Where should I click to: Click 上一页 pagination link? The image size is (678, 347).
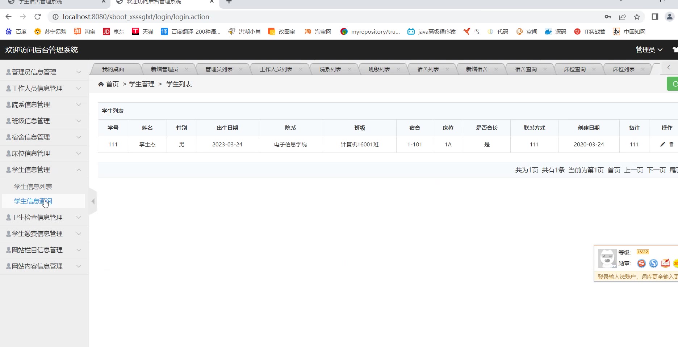pos(633,170)
